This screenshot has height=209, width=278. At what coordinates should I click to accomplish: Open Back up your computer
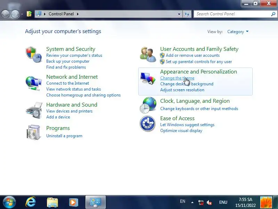click(x=68, y=61)
